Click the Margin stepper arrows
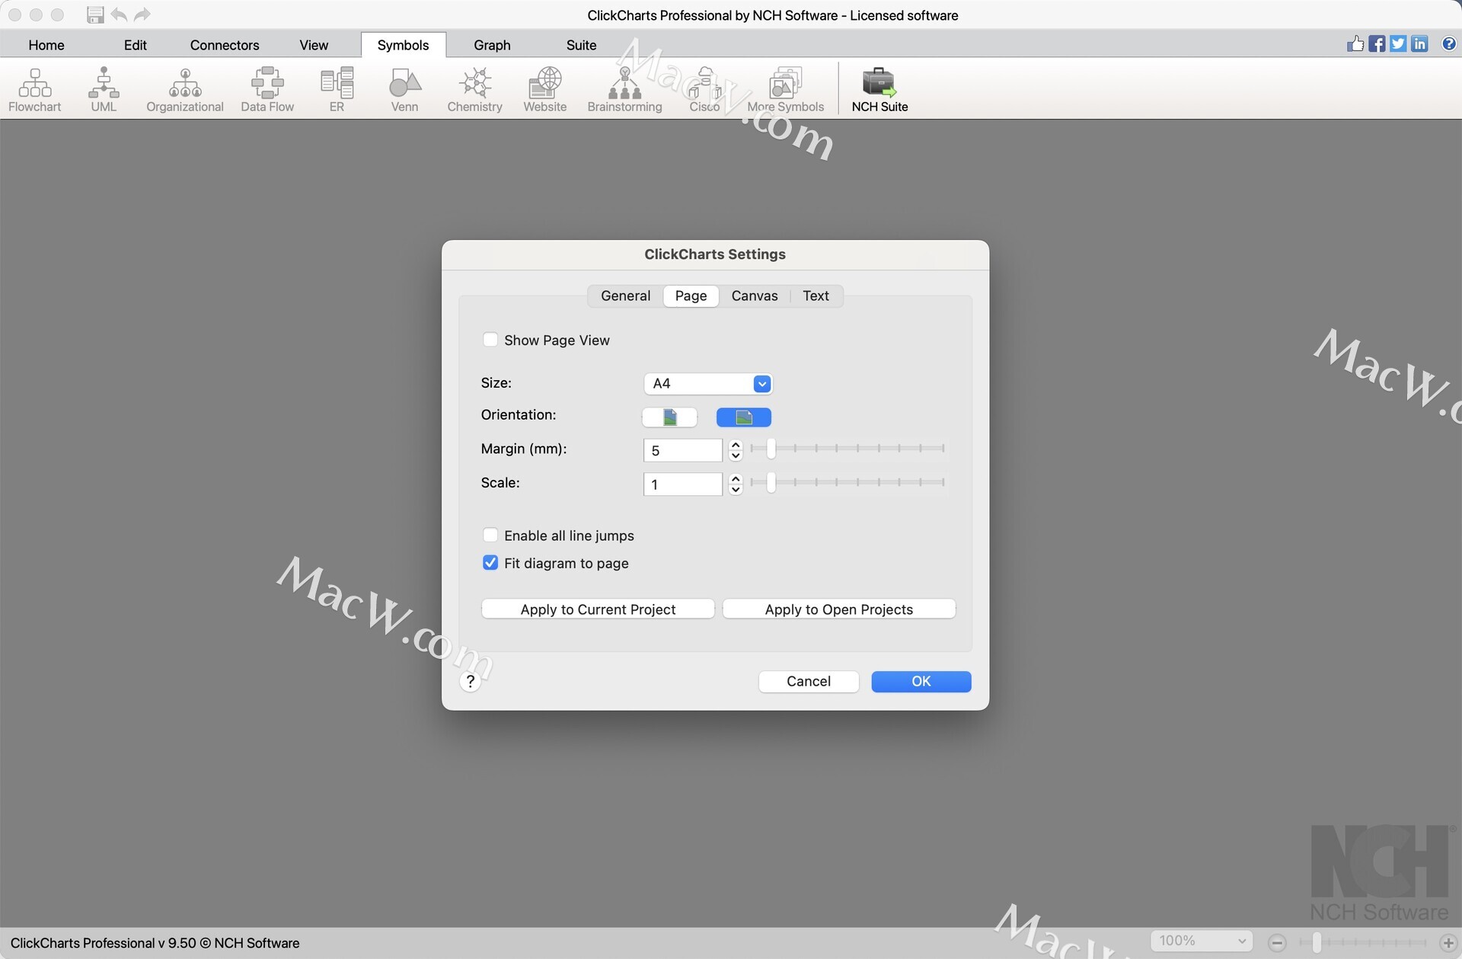The height and width of the screenshot is (959, 1462). pos(736,450)
